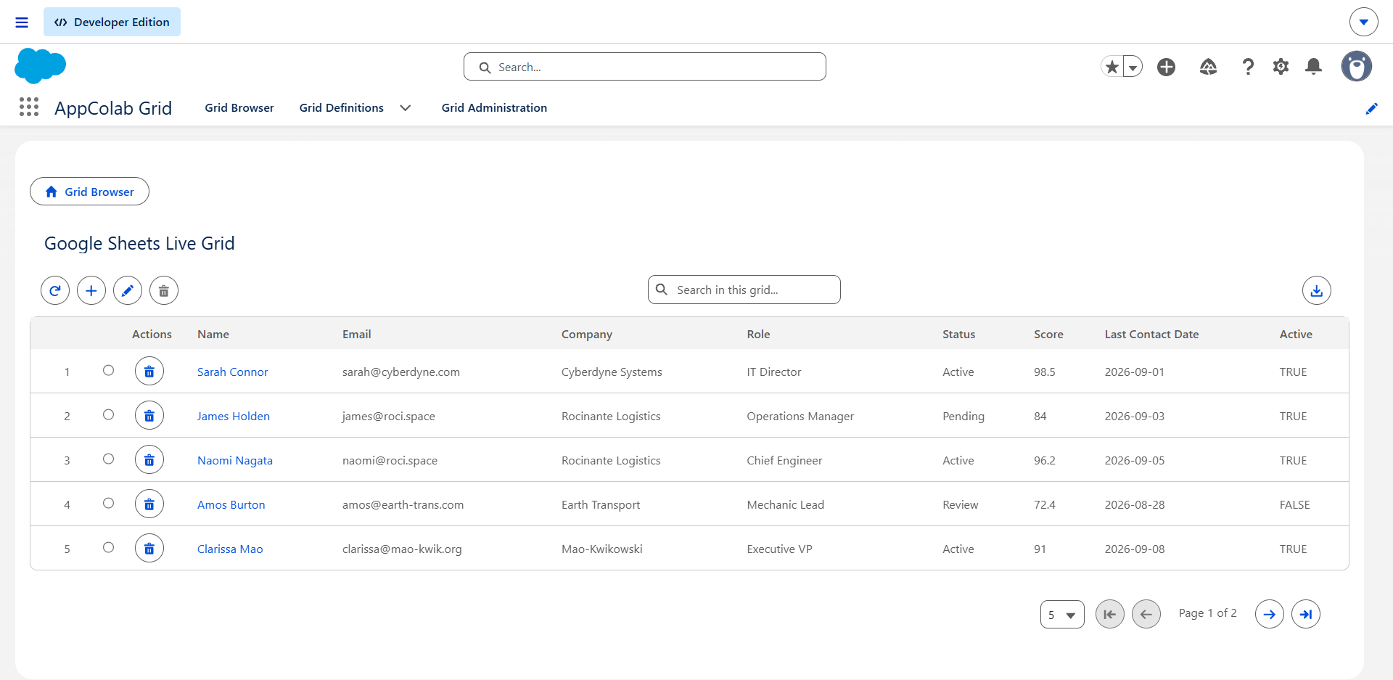Click the Status column header
Screen dimensions: 1393x680
(959, 334)
